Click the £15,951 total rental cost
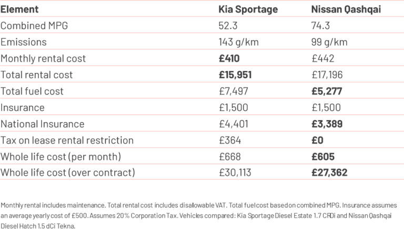 (235, 75)
